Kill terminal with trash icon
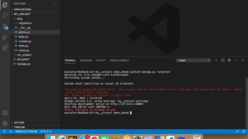The image size is (248, 139). tap(229, 60)
